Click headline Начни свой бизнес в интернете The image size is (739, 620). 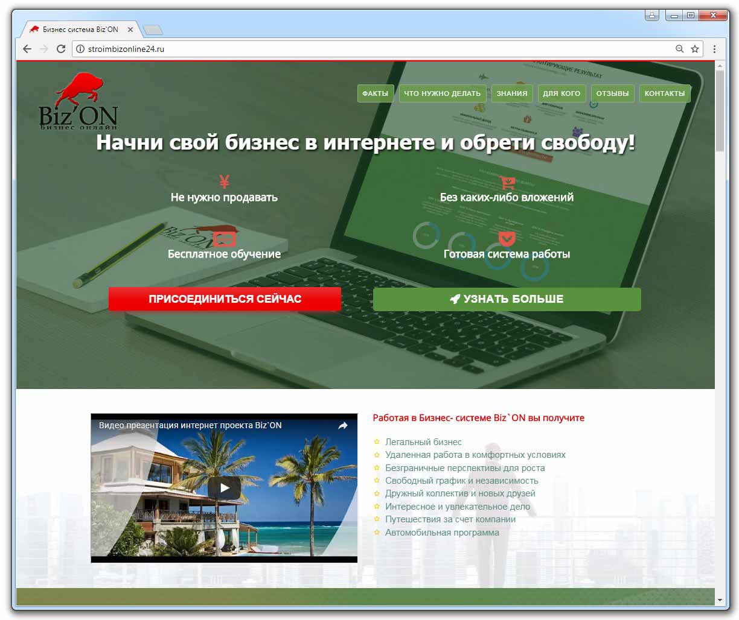(365, 143)
